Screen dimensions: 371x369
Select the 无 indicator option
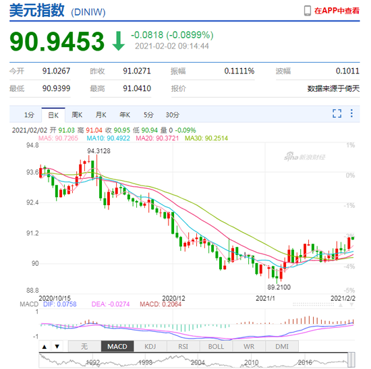(84, 347)
